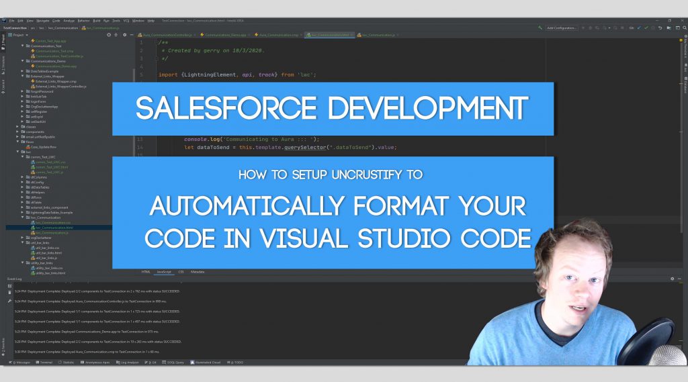This screenshot has height=382, width=688.
Task: Open the Log Analyzer tool window
Action: coord(128,363)
